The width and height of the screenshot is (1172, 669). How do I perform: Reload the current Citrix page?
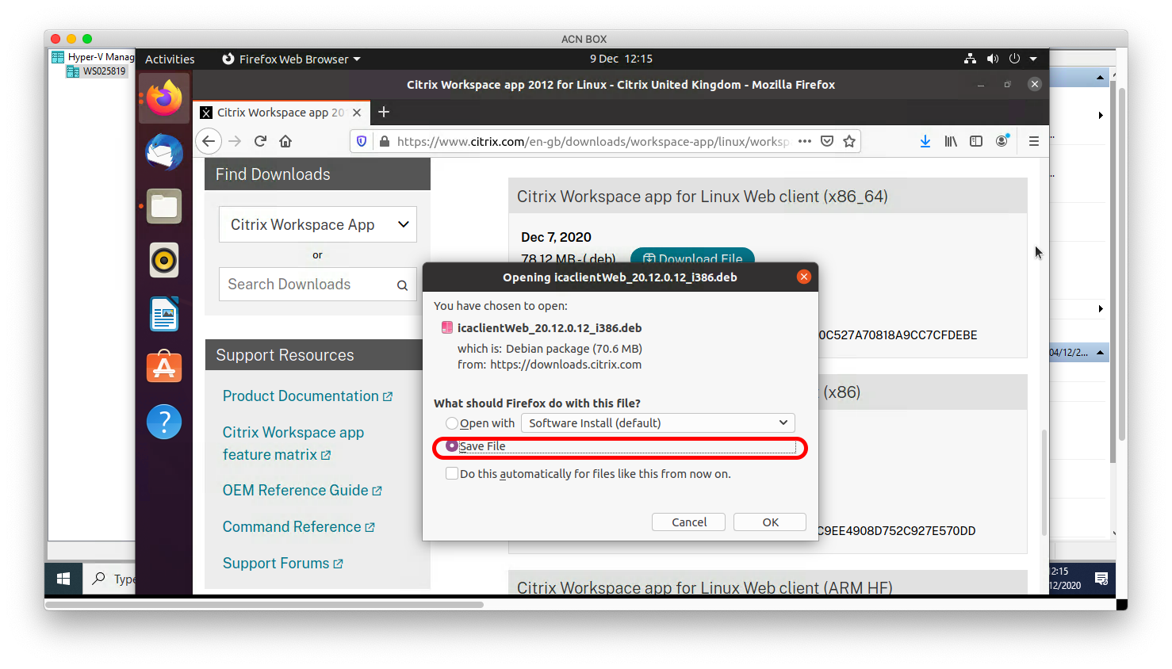[260, 141]
